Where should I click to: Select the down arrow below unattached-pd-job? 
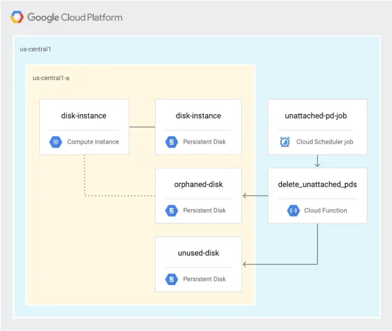coord(317,161)
